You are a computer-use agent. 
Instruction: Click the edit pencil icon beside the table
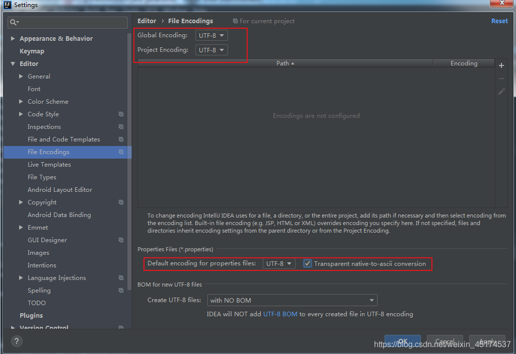[x=501, y=92]
